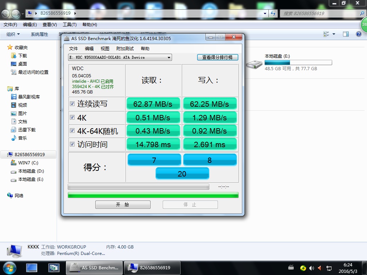Open the AS SSD 视图 menu
The height and width of the screenshot is (275, 367).
coord(105,49)
